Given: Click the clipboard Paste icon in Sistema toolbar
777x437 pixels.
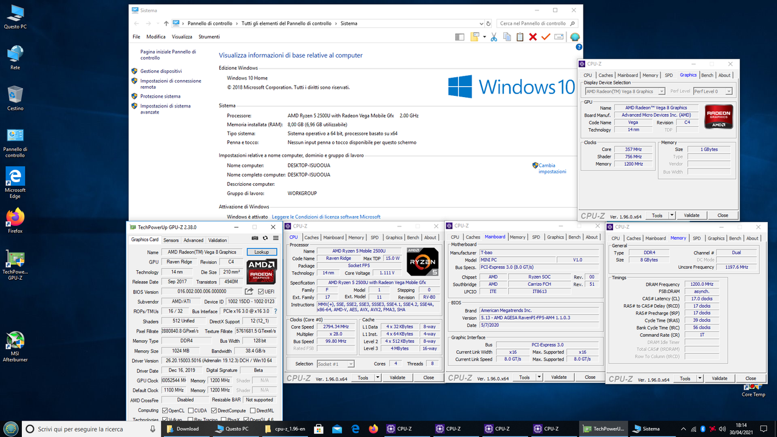Looking at the screenshot, I should click(x=520, y=37).
